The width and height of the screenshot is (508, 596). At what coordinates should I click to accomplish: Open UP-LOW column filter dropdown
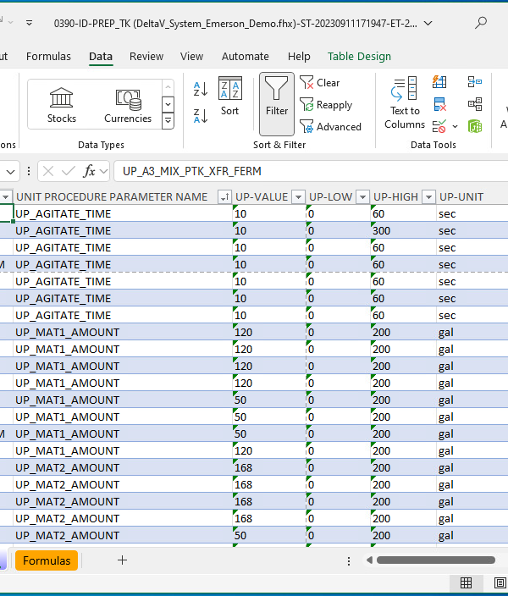coord(362,197)
